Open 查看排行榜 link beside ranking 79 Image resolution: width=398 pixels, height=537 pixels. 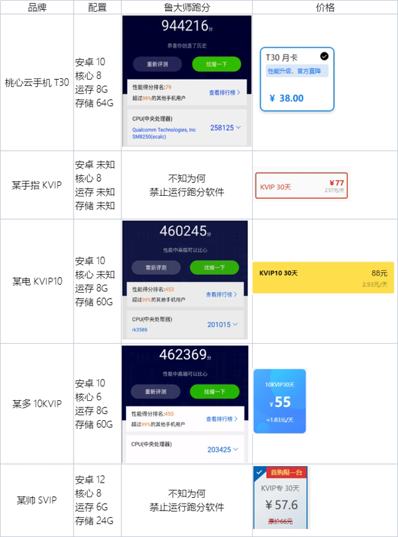tap(224, 92)
